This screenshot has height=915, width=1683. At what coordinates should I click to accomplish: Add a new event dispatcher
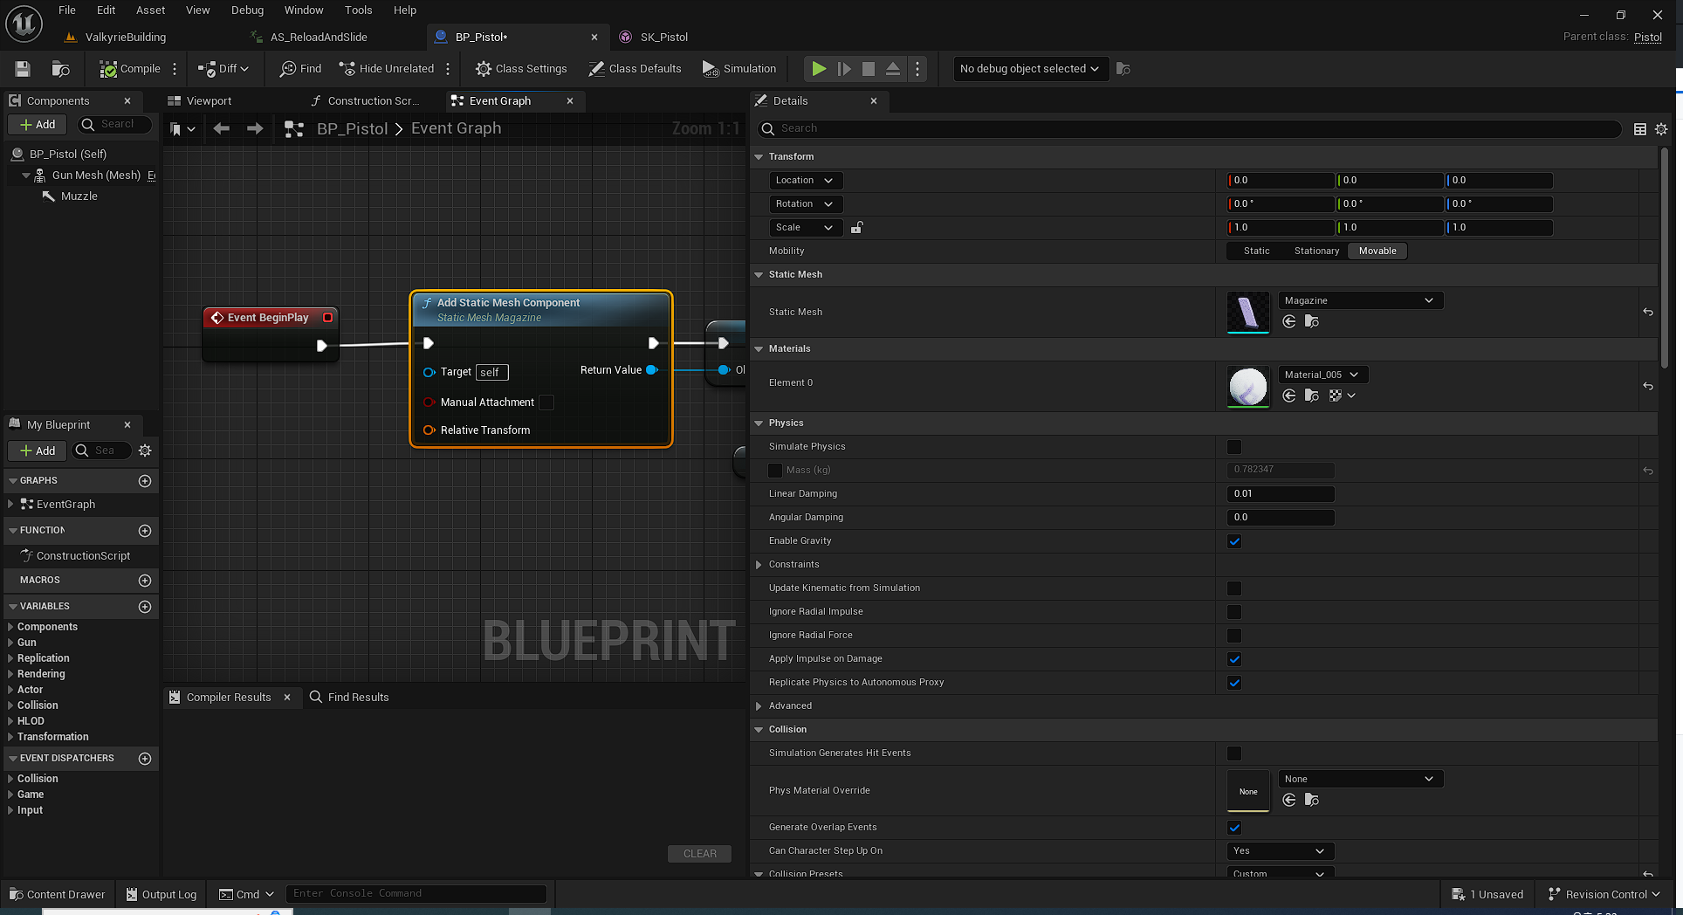pyautogui.click(x=145, y=759)
